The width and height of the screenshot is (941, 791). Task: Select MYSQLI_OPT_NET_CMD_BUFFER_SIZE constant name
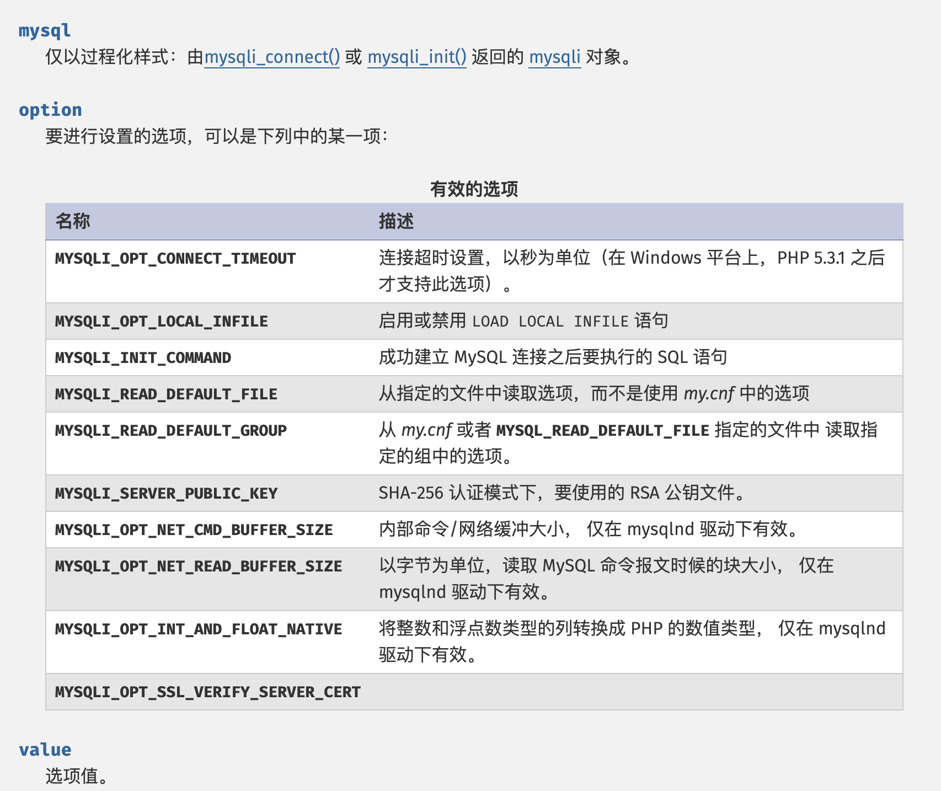pyautogui.click(x=194, y=530)
